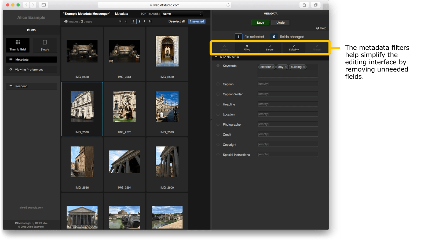Viewport: 424px width, 240px height.
Task: Go to next page arrow
Action: [x=145, y=21]
